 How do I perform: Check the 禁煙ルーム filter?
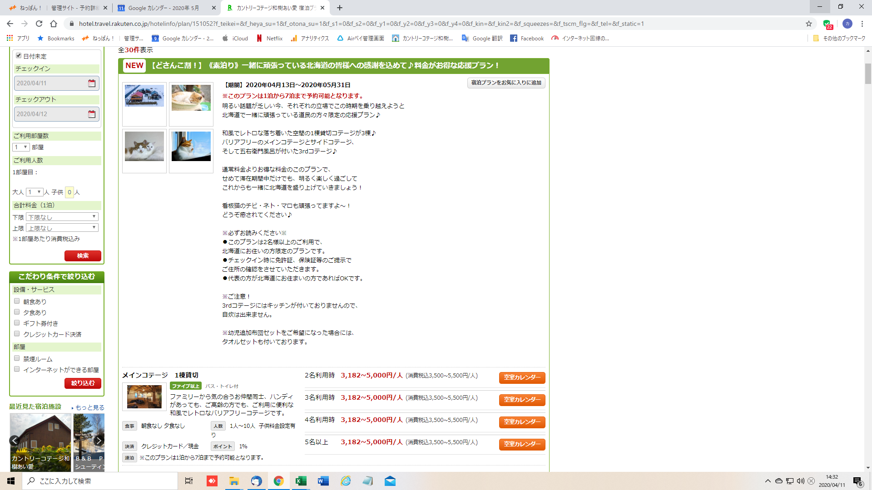point(17,358)
